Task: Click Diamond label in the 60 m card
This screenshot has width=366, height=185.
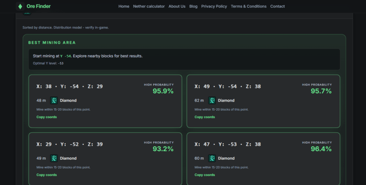Action: click(x=226, y=158)
